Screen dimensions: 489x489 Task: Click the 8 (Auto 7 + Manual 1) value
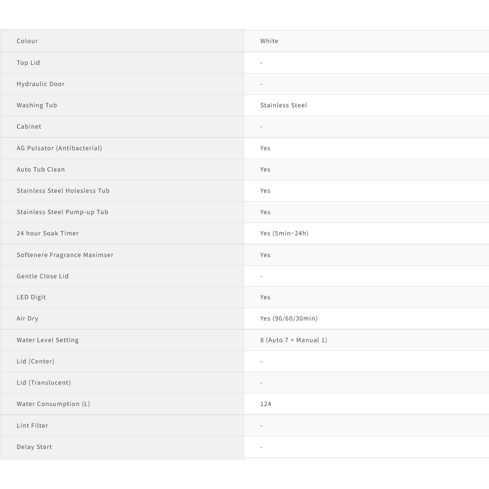click(293, 340)
